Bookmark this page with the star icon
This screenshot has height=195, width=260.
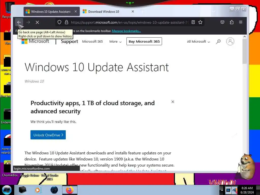(x=200, y=22)
